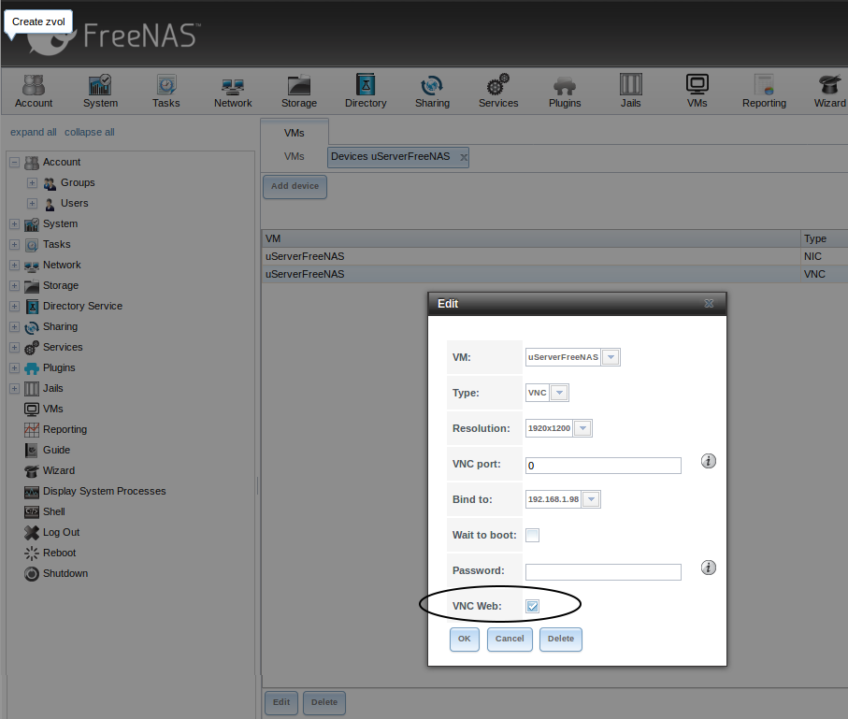The height and width of the screenshot is (719, 848).
Task: Click Delete in the Edit dialog
Action: (560, 639)
